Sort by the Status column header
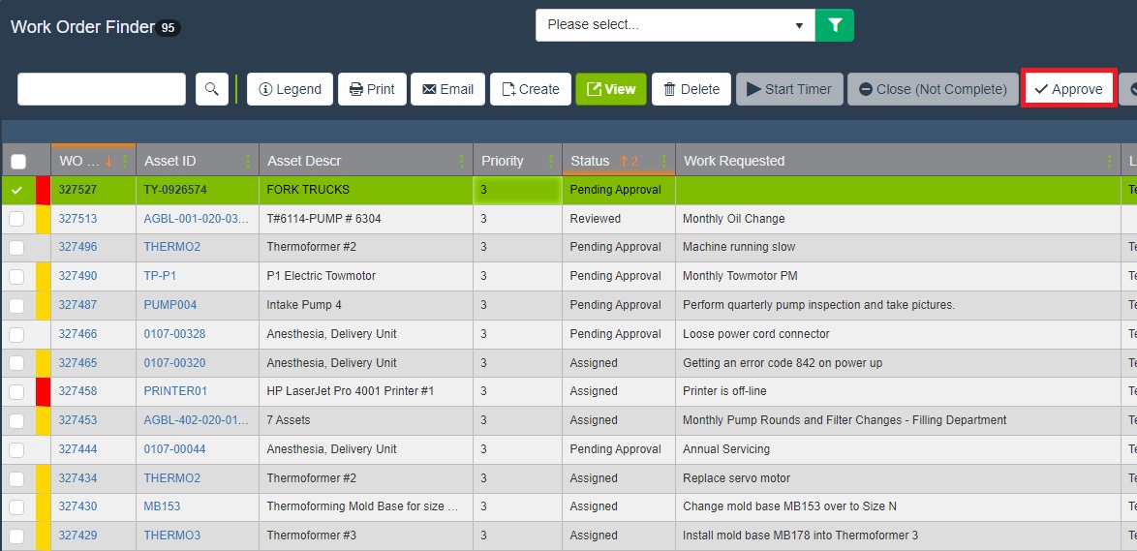This screenshot has width=1137, height=551. click(x=590, y=161)
